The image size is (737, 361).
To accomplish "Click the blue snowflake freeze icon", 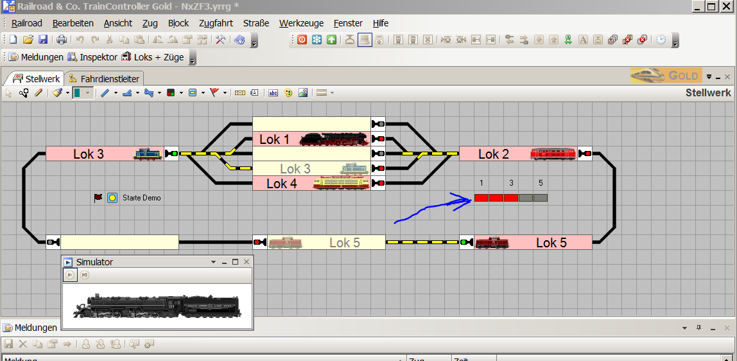I will (316, 40).
